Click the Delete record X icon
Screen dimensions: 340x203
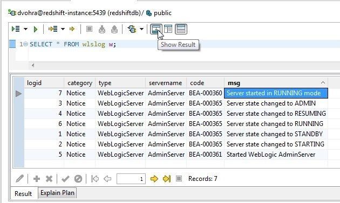pyautogui.click(x=49, y=179)
